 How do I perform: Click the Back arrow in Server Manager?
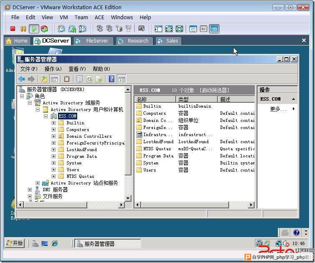(x=22, y=79)
